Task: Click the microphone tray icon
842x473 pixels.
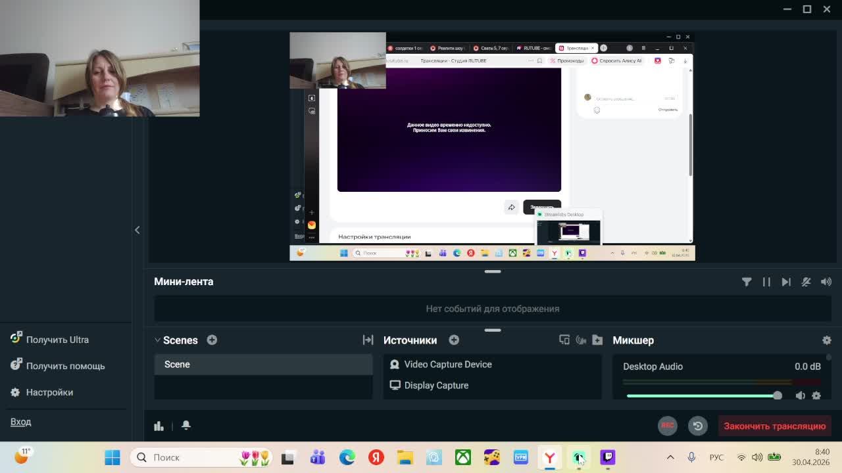Action: click(x=691, y=457)
